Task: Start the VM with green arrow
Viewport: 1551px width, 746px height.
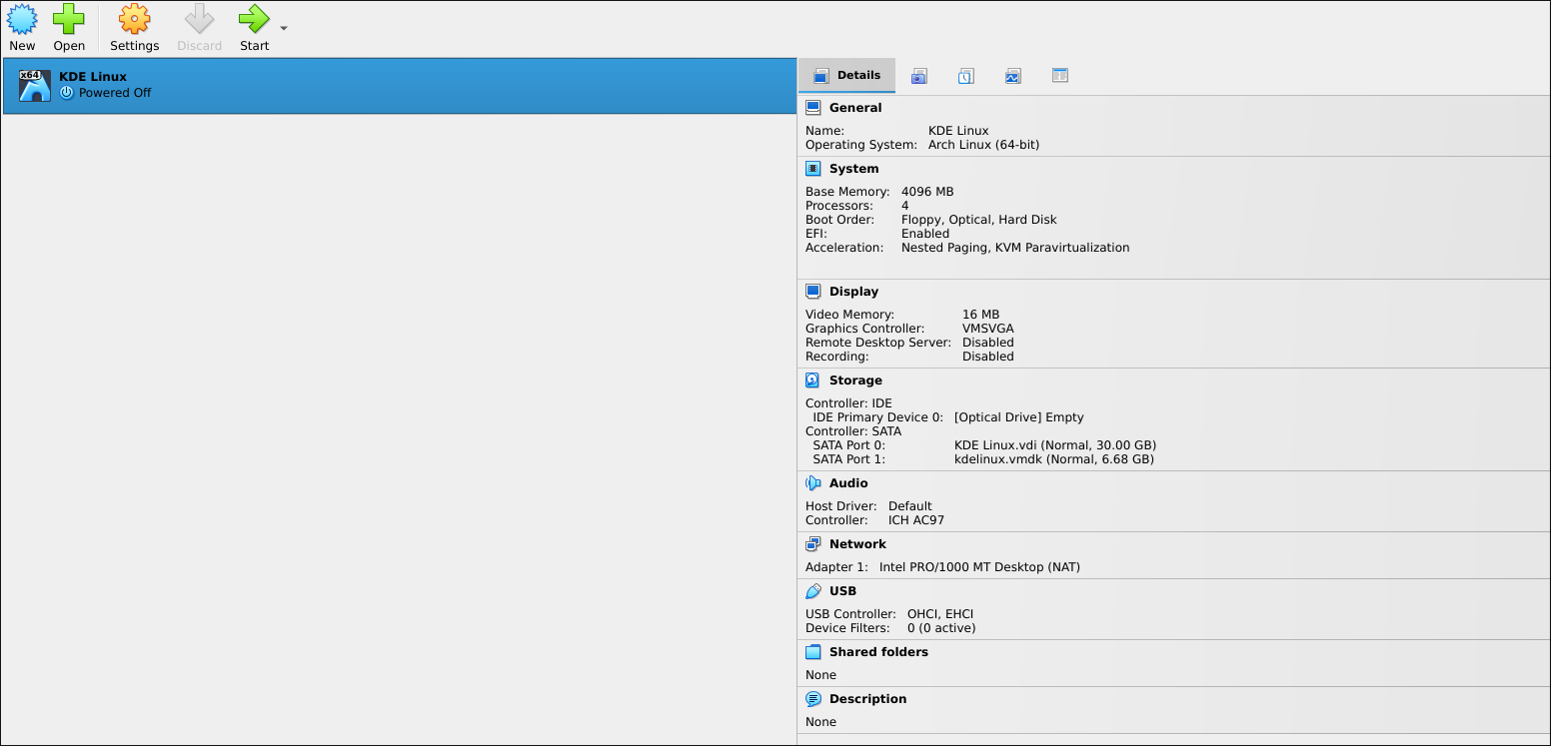Action: [x=254, y=19]
